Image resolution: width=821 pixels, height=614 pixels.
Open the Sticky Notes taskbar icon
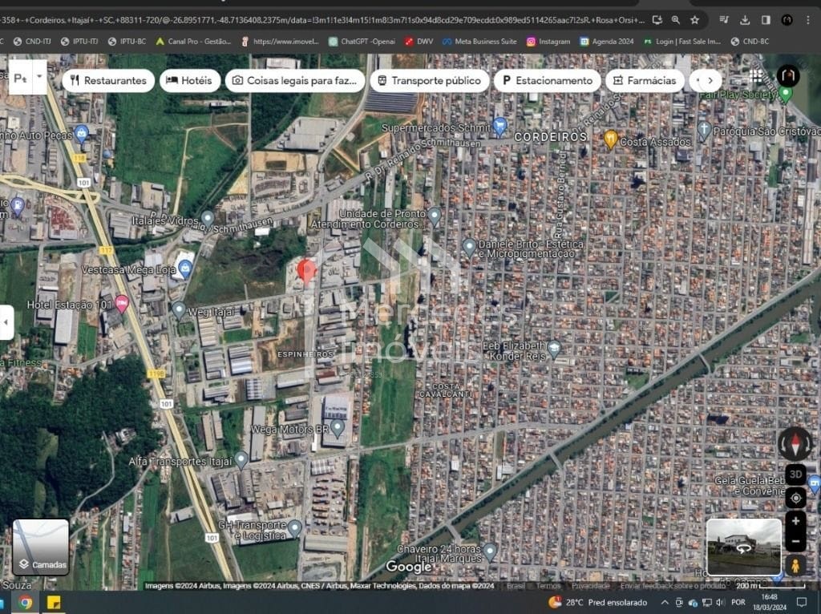[x=54, y=603]
